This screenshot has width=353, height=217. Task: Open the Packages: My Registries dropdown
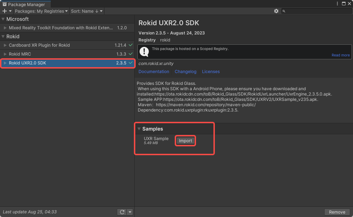[41, 11]
